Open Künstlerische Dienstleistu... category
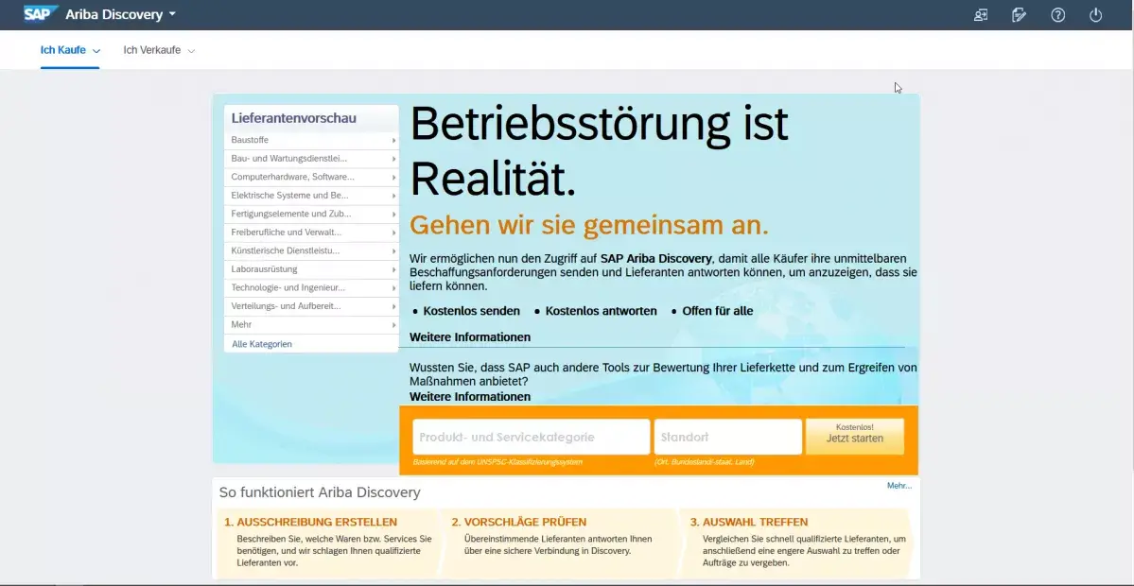 pyautogui.click(x=311, y=250)
